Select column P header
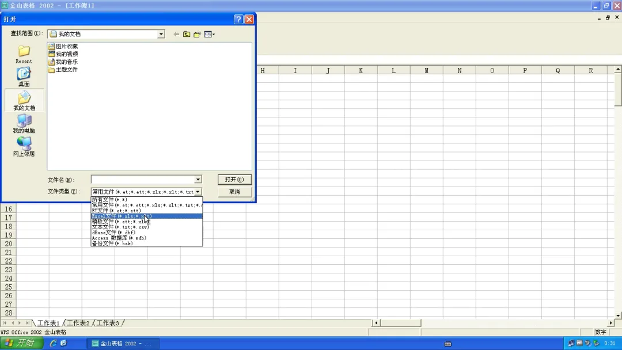This screenshot has height=350, width=622. click(x=525, y=71)
